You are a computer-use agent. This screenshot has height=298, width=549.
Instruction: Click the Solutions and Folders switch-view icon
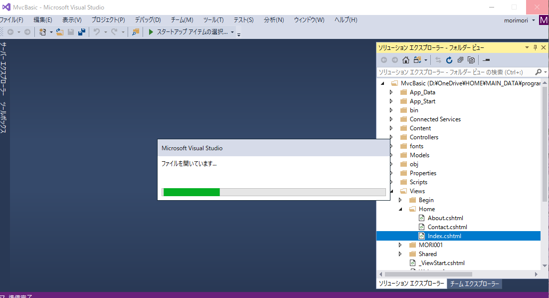417,60
